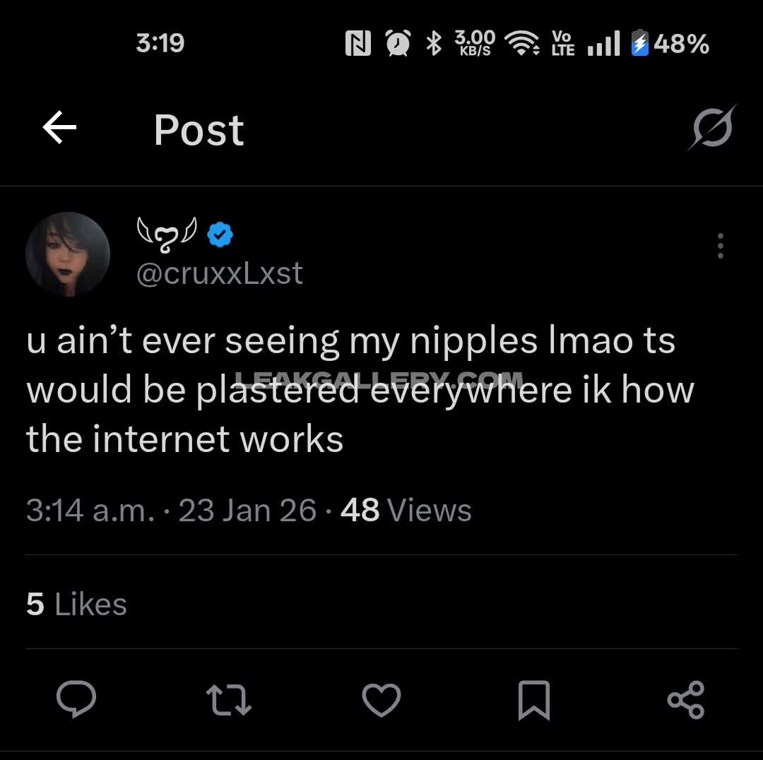Tap the repost arrows icon
The width and height of the screenshot is (763, 760).
click(x=228, y=700)
